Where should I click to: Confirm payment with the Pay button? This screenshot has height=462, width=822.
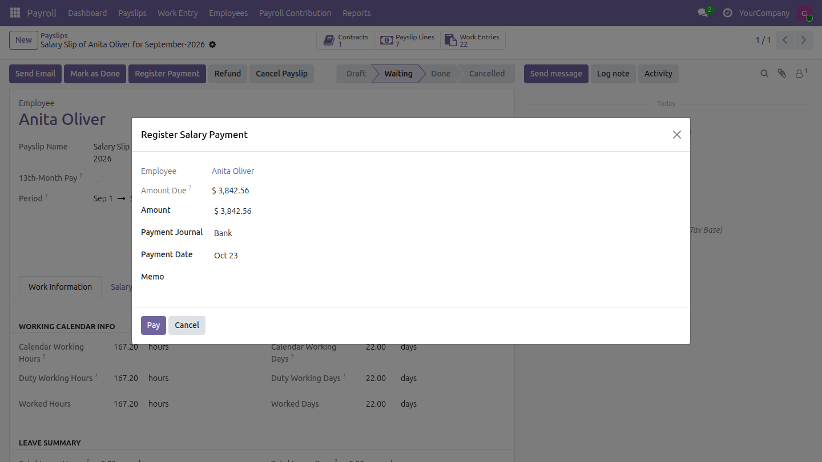click(x=154, y=325)
